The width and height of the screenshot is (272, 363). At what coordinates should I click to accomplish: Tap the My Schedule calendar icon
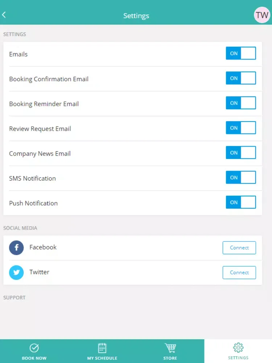[102, 348]
